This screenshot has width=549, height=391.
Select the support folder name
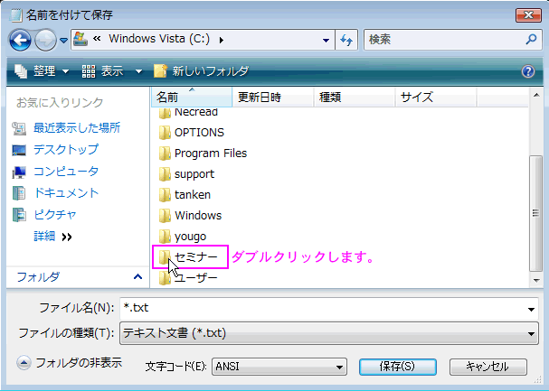tap(194, 174)
